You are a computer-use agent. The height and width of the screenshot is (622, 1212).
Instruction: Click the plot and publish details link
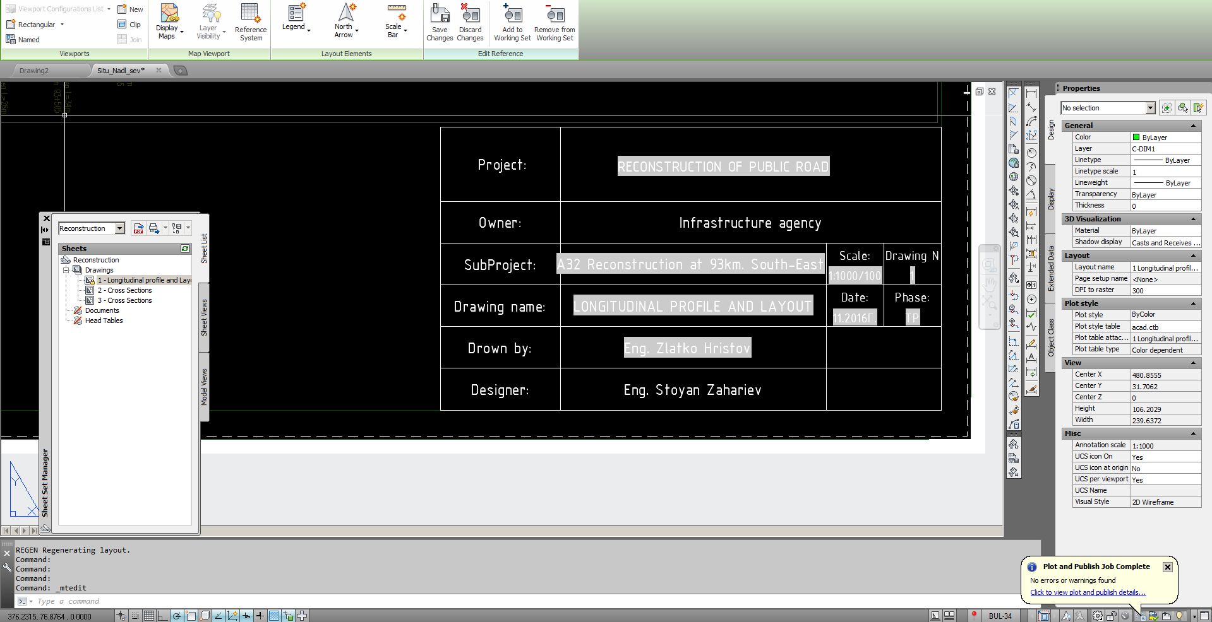tap(1088, 592)
